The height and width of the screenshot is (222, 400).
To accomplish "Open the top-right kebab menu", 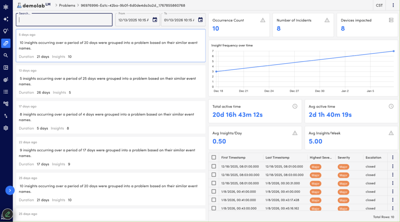I will (x=393, y=5).
